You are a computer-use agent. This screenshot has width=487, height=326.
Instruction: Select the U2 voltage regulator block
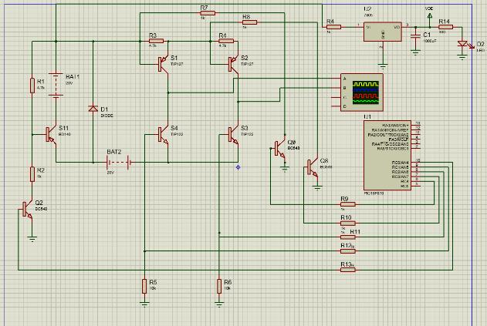point(383,32)
